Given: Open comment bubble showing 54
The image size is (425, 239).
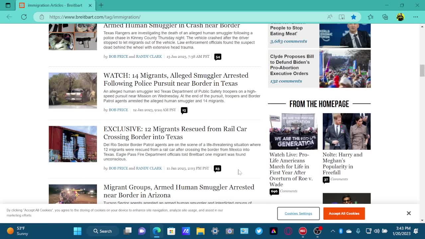Looking at the screenshot, I should [218, 57].
